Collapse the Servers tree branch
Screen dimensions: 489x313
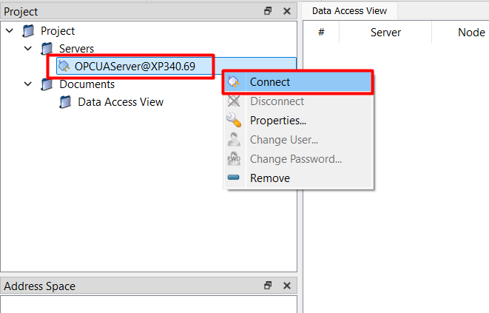[x=27, y=49]
